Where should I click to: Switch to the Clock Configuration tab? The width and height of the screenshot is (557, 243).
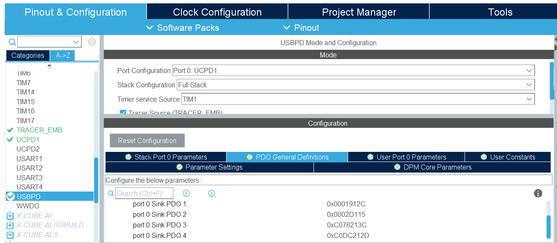(216, 12)
